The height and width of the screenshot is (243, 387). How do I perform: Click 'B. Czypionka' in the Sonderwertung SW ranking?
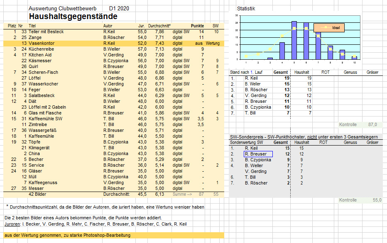coord(258,160)
